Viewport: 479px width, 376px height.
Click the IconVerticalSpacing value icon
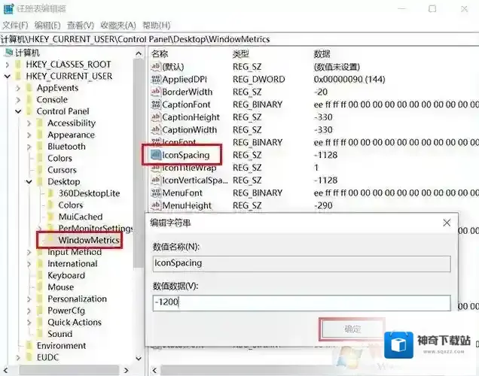coord(156,180)
